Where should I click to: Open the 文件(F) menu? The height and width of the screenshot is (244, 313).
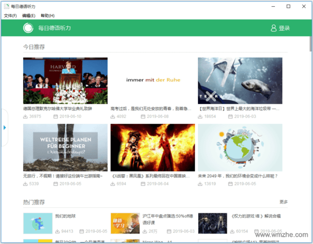10,16
